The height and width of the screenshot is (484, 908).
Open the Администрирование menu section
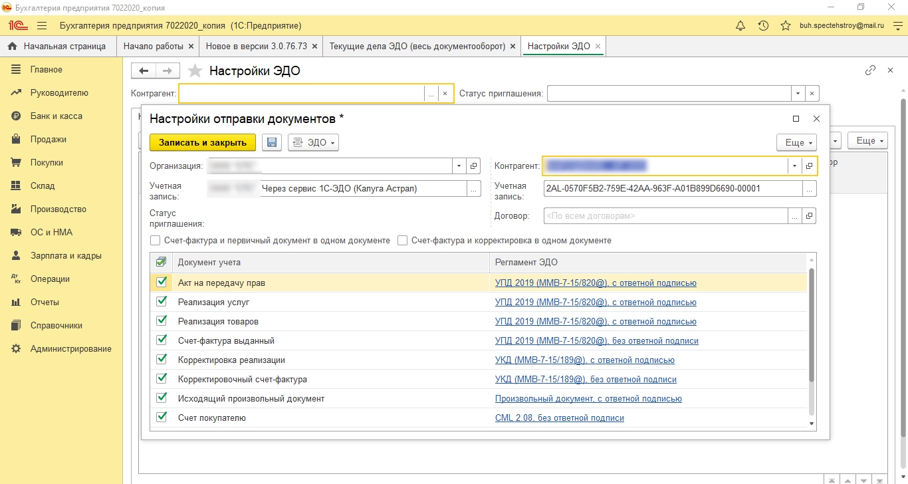[x=70, y=349]
